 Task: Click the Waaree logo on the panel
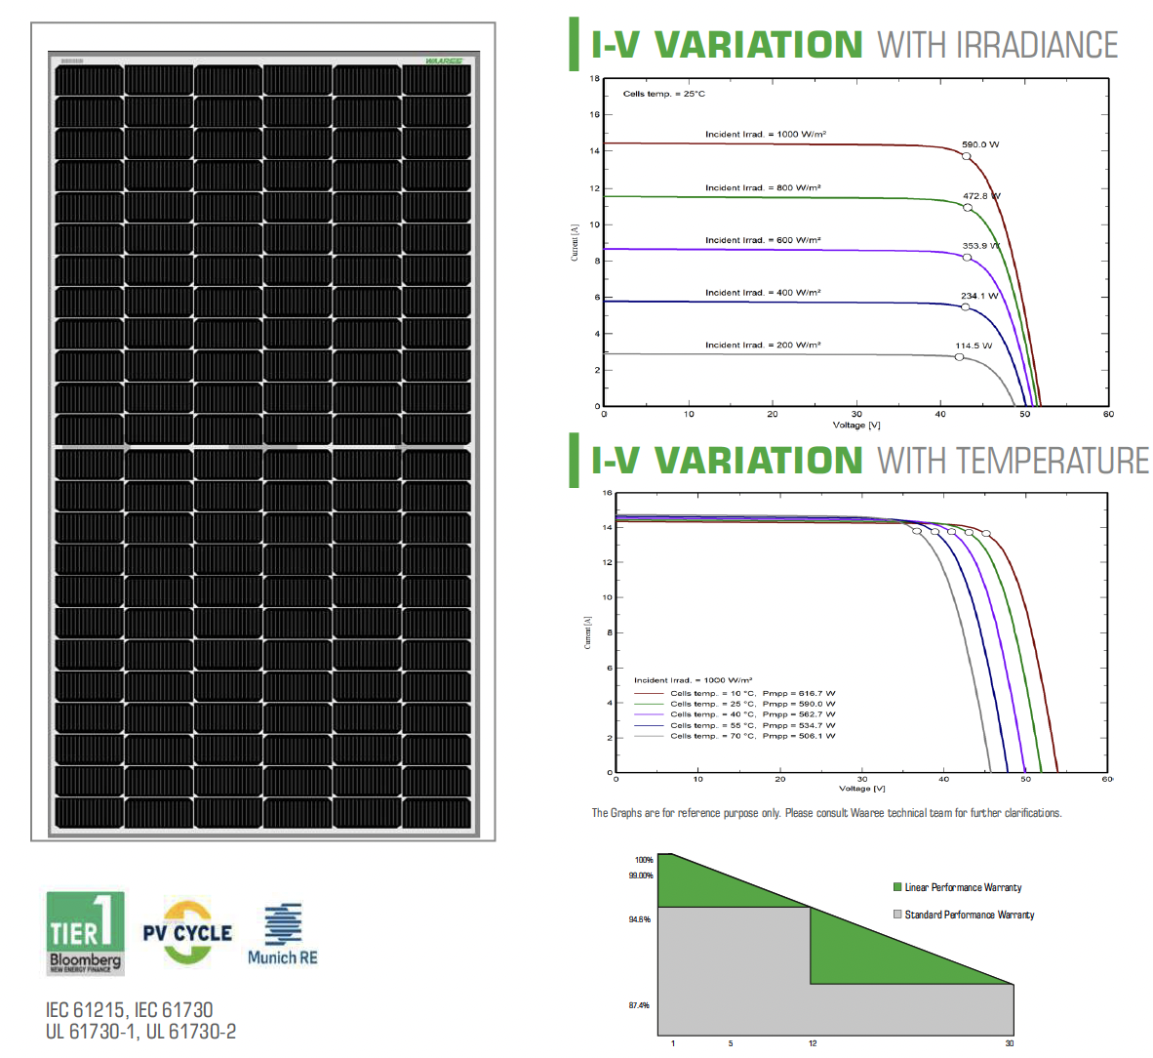click(x=444, y=61)
